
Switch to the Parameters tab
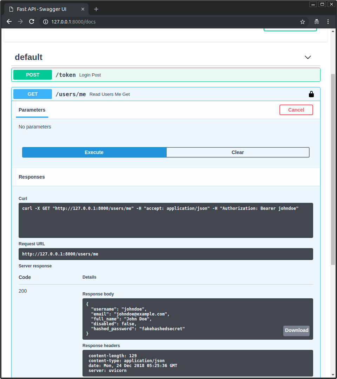(32, 110)
